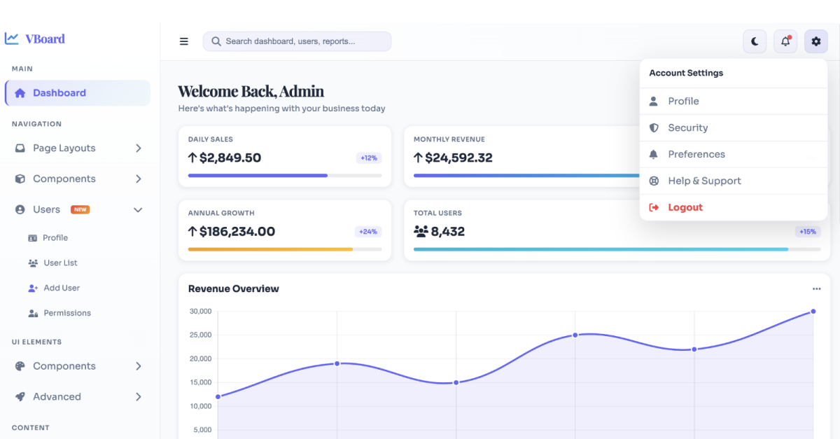
Task: Open Revenue Overview three-dots menu
Action: [x=816, y=288]
